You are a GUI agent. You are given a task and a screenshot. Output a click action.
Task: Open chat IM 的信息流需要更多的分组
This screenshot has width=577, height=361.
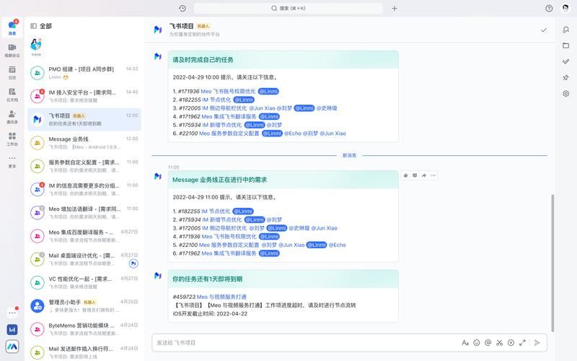84,189
